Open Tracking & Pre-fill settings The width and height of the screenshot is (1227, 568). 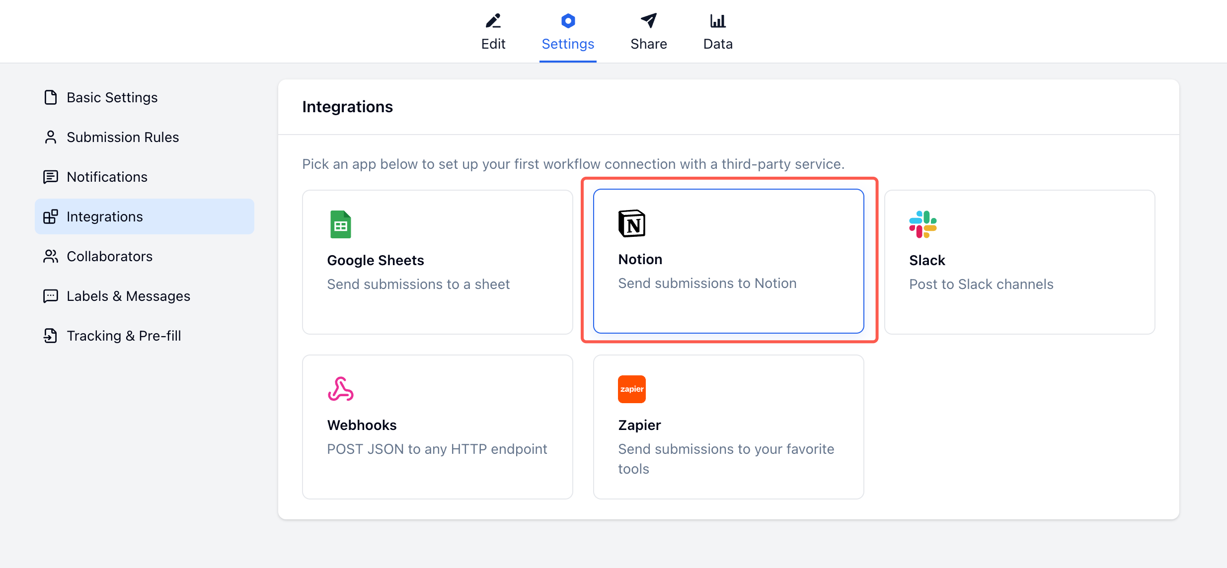[145, 336]
